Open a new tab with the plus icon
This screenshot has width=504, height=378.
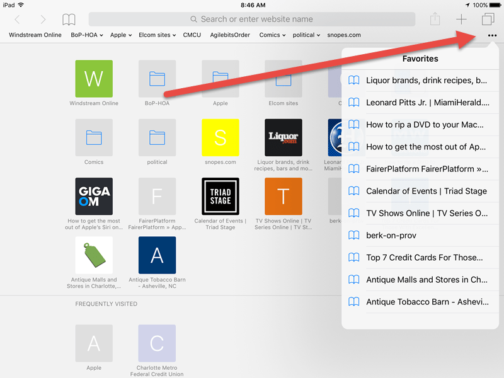(461, 20)
